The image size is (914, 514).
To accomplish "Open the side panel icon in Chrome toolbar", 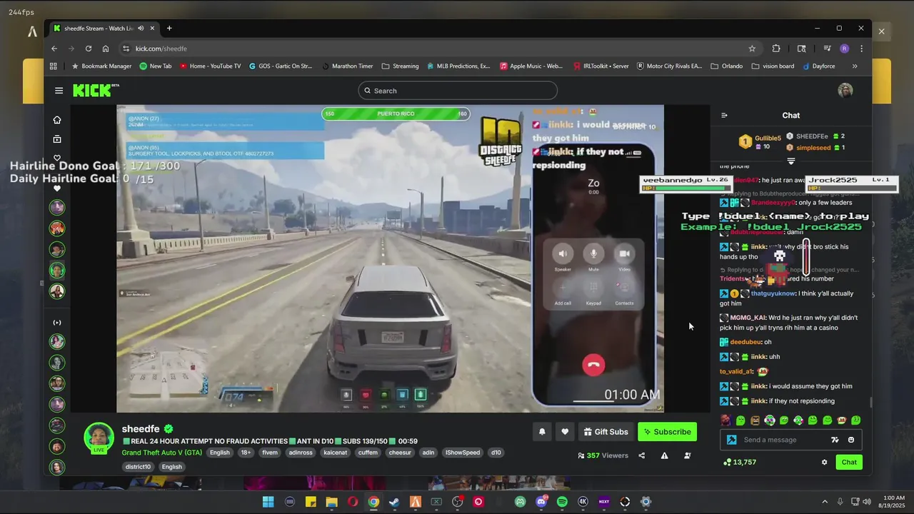I will (x=802, y=49).
